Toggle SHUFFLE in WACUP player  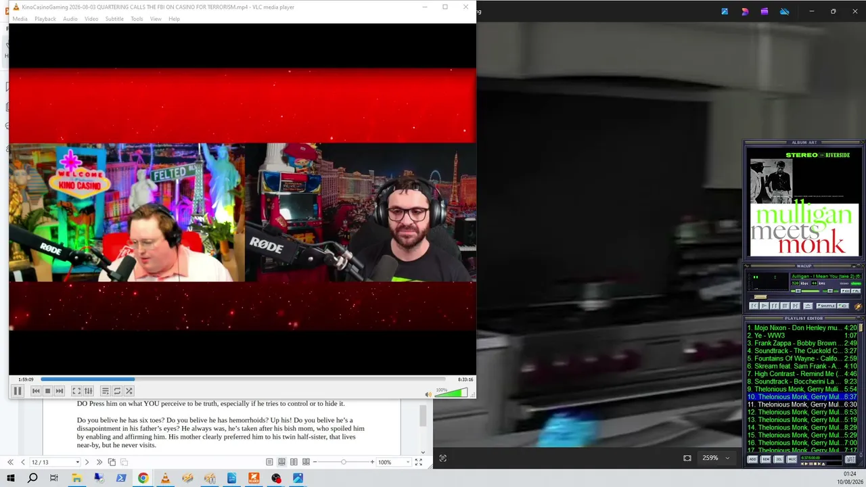826,306
